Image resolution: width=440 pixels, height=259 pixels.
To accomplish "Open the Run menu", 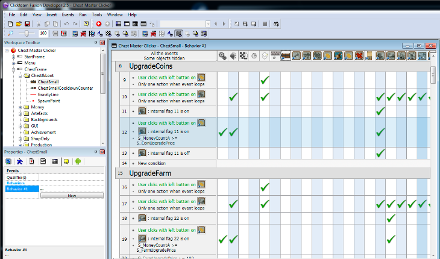I will (83, 14).
